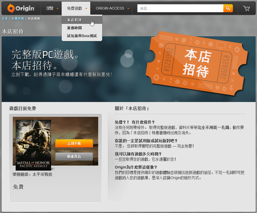257x213 pixels.
Task: Click the 榮譽勳章：太平洋戰役 game title
Action: [32, 174]
